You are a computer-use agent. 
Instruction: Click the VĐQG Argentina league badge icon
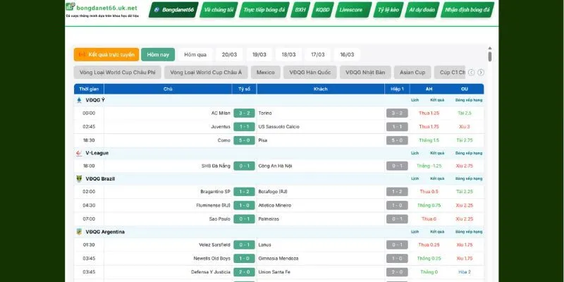(x=79, y=231)
